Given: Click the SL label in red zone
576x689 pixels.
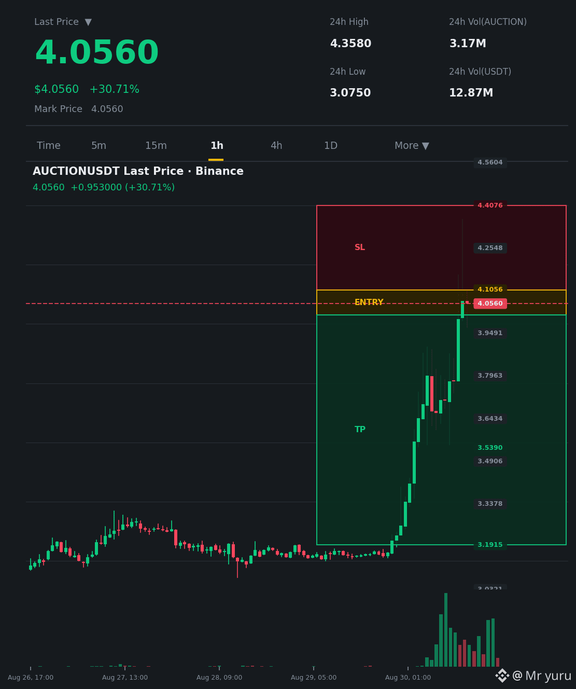Looking at the screenshot, I should tap(360, 247).
